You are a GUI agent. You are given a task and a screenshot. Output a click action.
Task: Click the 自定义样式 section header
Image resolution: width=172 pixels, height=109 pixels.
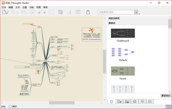[114, 18]
